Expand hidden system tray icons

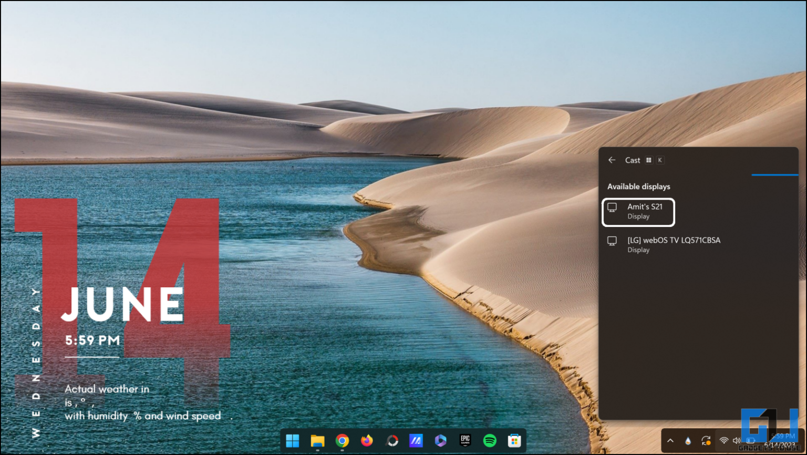670,441
